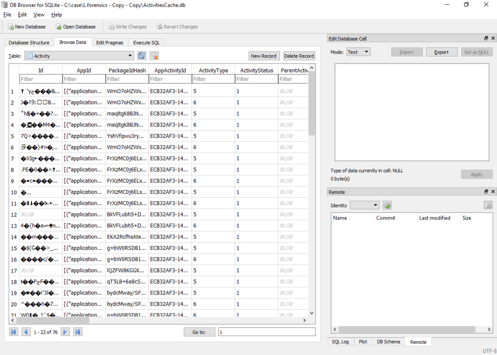This screenshot has width=497, height=355.
Task: Clear all filters with the filter icon
Action: click(x=154, y=56)
